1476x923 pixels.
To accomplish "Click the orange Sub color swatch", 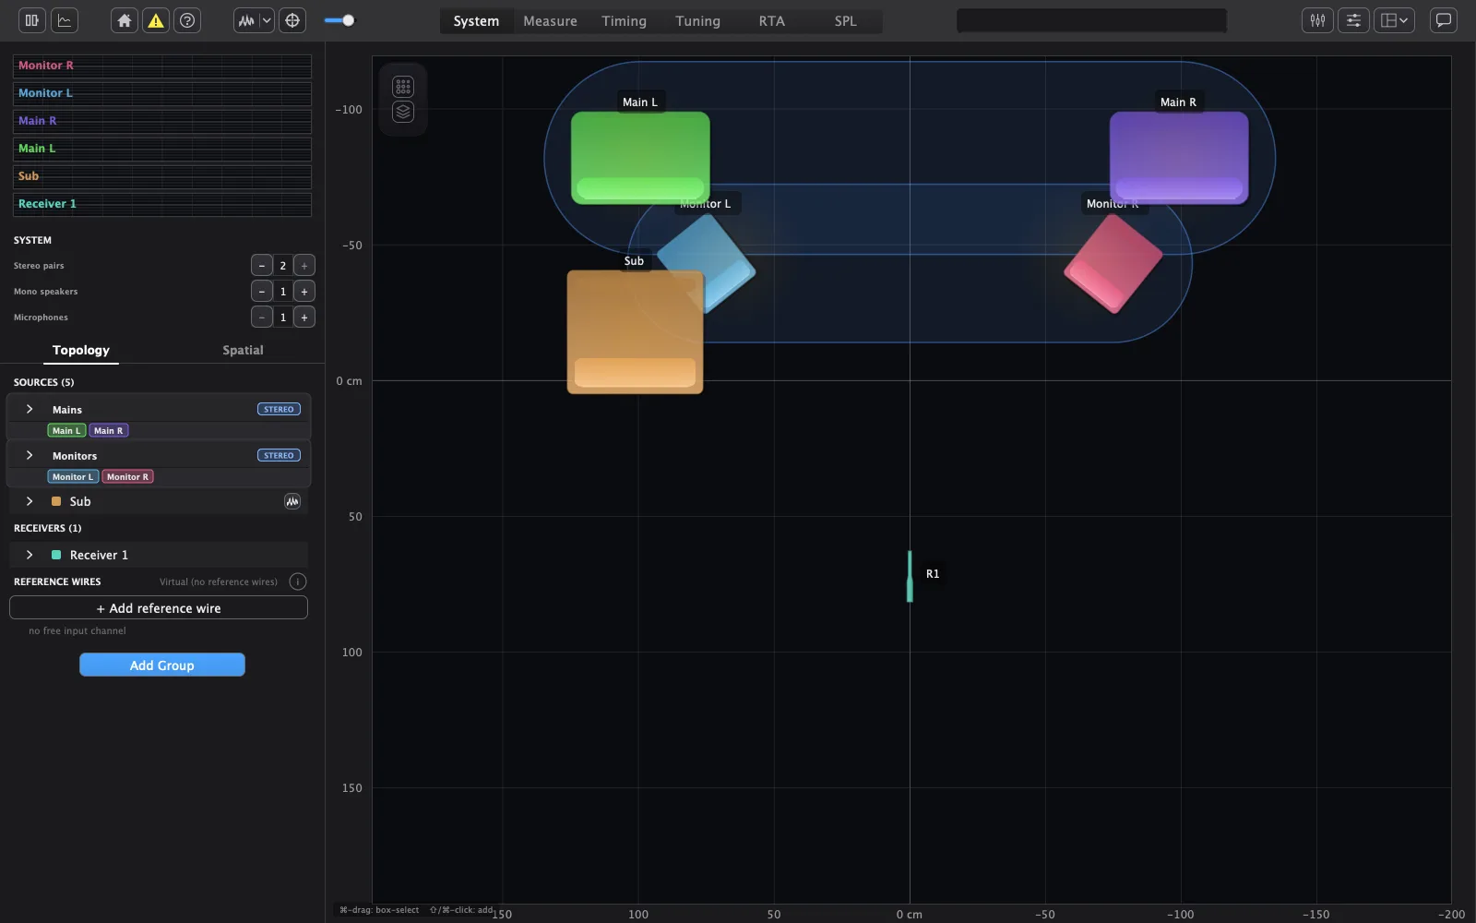I will (x=56, y=501).
